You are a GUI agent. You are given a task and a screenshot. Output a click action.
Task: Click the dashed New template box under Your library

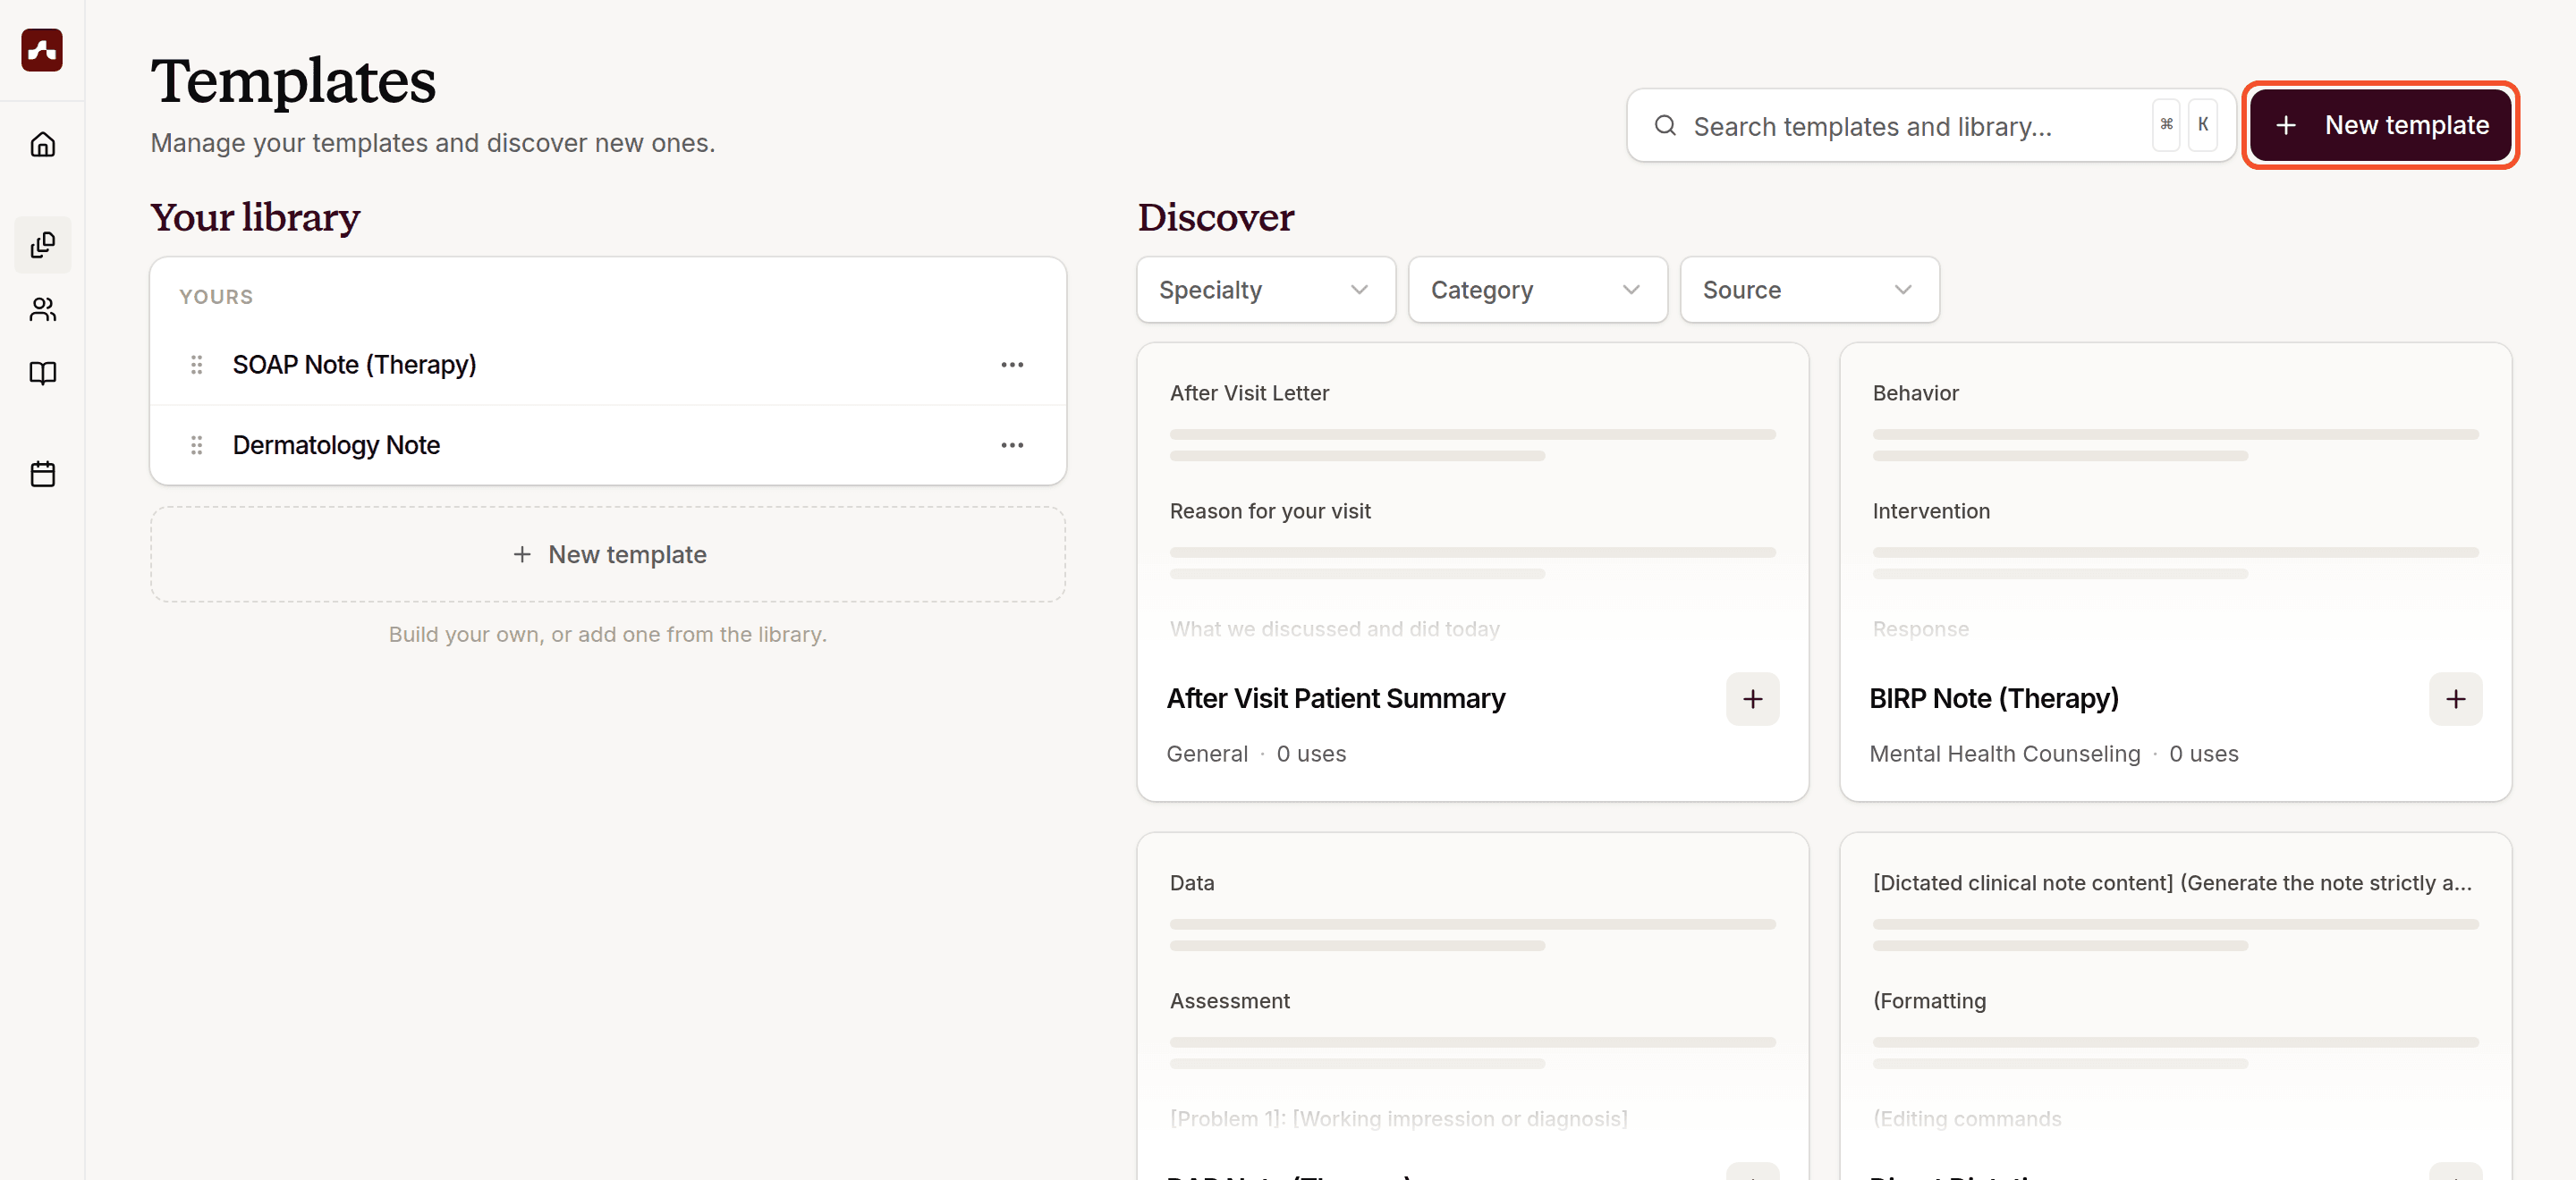[x=608, y=554]
